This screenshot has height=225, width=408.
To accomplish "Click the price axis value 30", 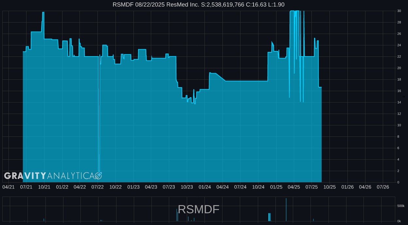I will 399,11.
